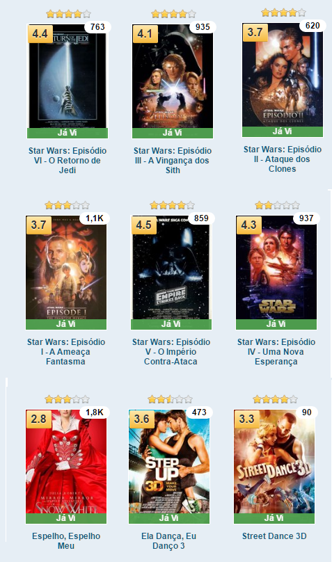Viewport: 332px width, 562px height.
Task: Toggle Já Vi under Empire Strikes Back poster
Action: (171, 324)
